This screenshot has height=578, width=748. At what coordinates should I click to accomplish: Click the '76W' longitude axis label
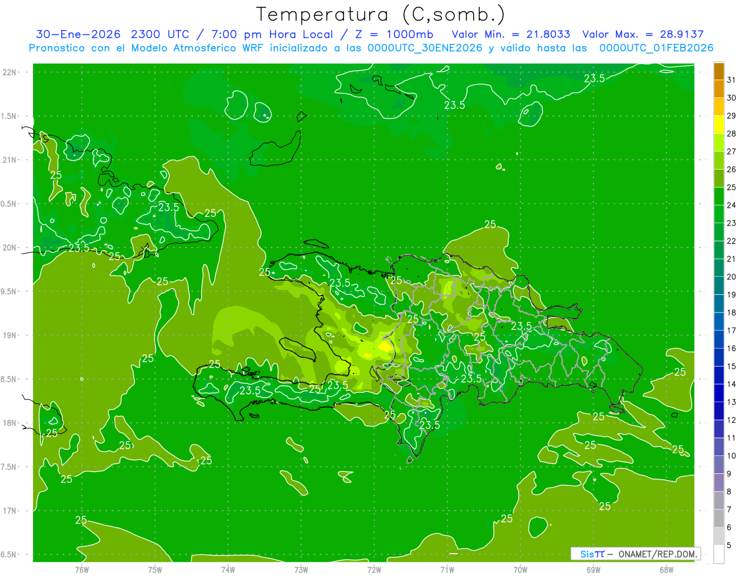pos(82,570)
